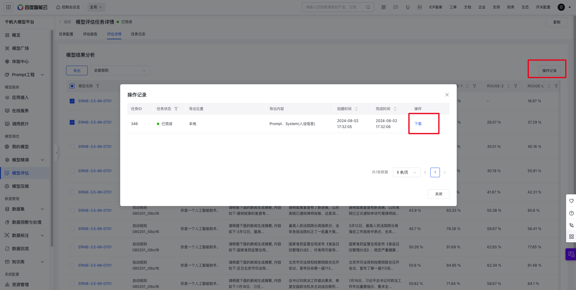The image size is (576, 290).
Task: Open the purple chat feedback widget
Action: (571, 254)
